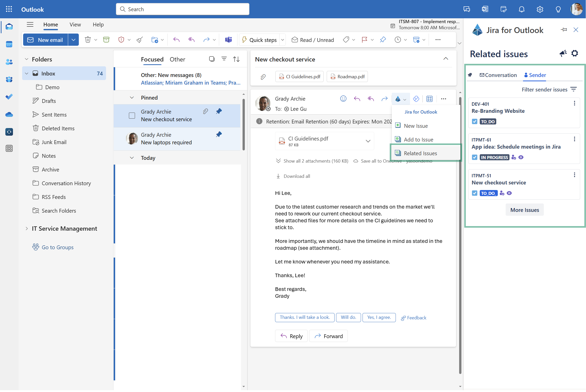
Task: Click the More Issues button
Action: [524, 210]
